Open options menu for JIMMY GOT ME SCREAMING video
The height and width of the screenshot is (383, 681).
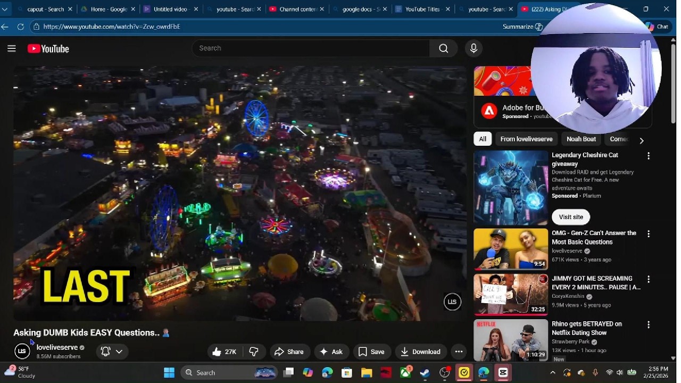pyautogui.click(x=648, y=279)
